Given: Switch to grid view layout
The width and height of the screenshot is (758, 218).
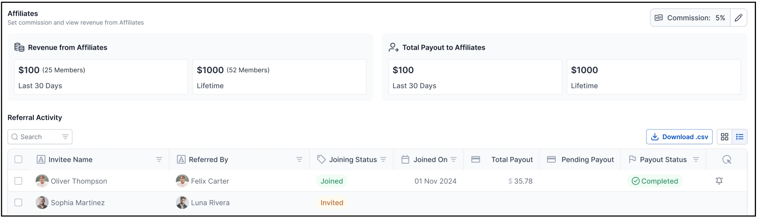Looking at the screenshot, I should click(x=724, y=137).
